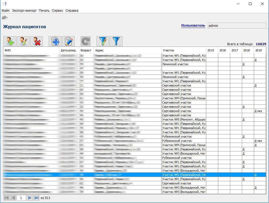Viewport: 269px width, 203px height.
Task: Jump to the last page of the table
Action: coord(36,198)
